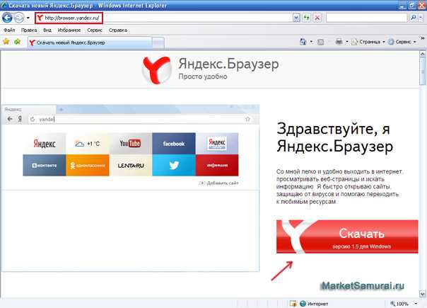Click the preview bookmark star icon
Image resolution: width=427 pixels, height=308 pixels.
coord(247,119)
